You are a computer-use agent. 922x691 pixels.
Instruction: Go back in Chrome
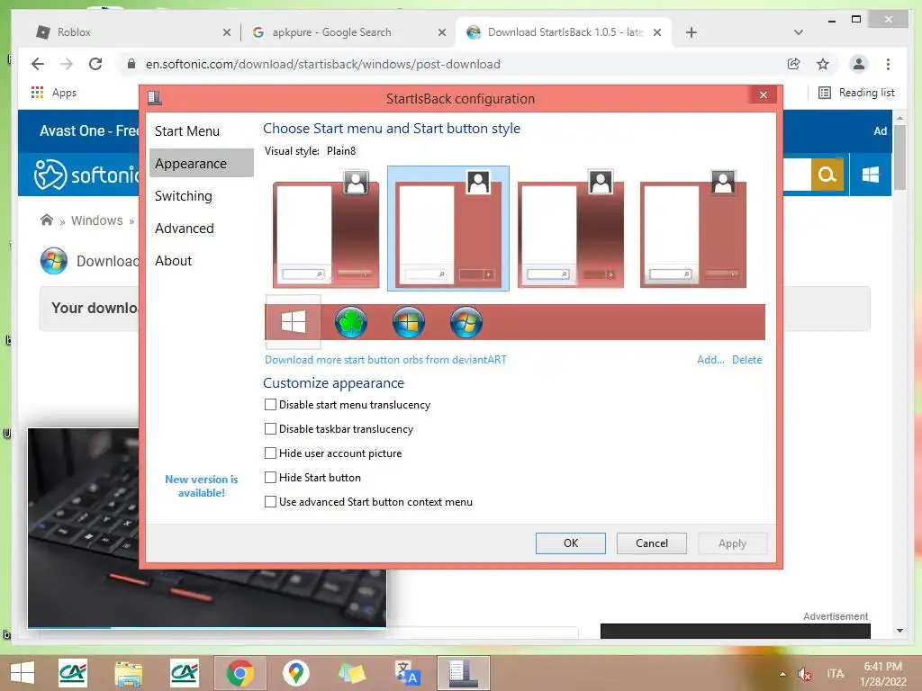point(38,64)
